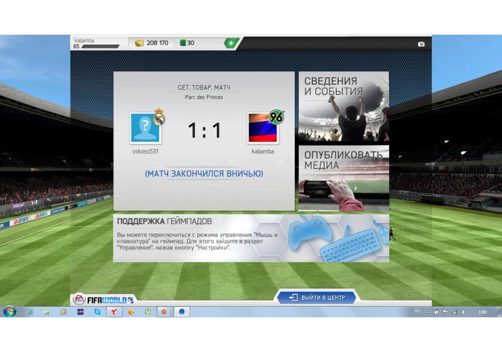The image size is (502, 352).
Task: Open Skype from the taskbar
Action: [97, 312]
